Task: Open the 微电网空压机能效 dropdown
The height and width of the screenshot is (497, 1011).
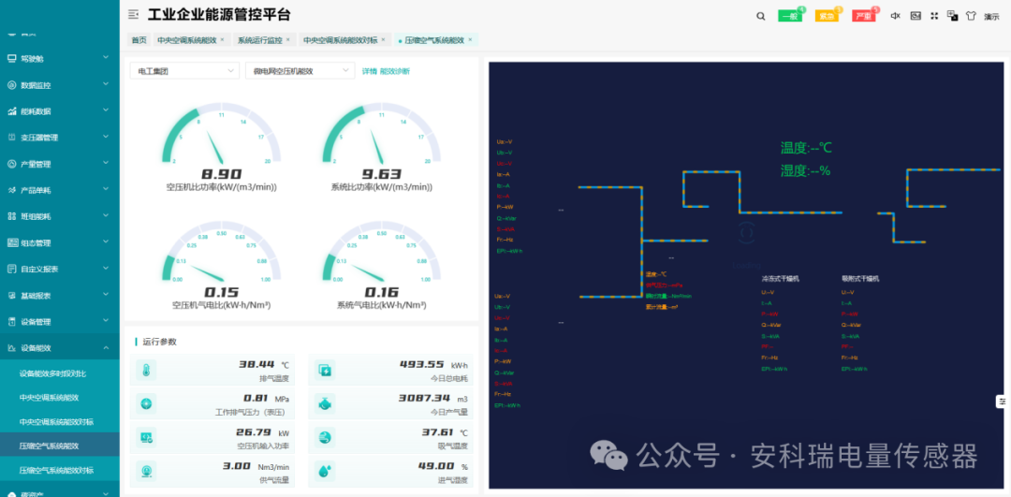Action: (300, 71)
